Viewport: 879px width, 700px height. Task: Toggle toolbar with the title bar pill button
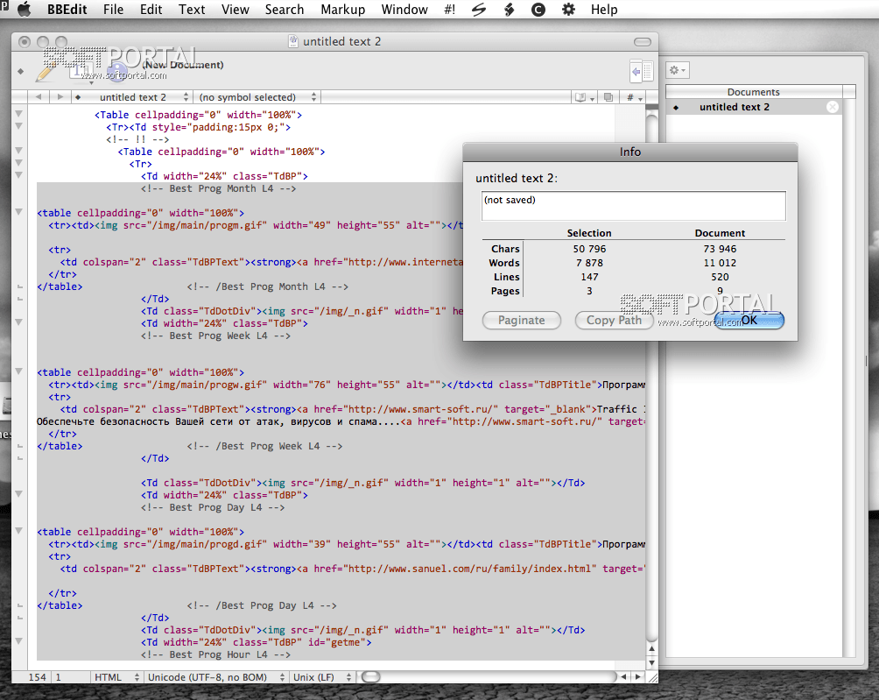(643, 42)
